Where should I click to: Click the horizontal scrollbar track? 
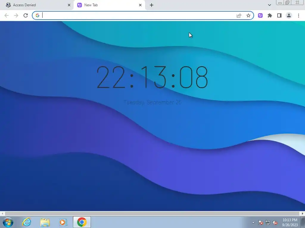click(x=152, y=213)
